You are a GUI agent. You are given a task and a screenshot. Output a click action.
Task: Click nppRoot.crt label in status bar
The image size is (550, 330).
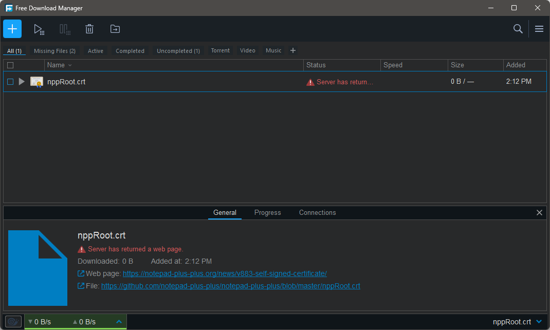tap(512, 322)
